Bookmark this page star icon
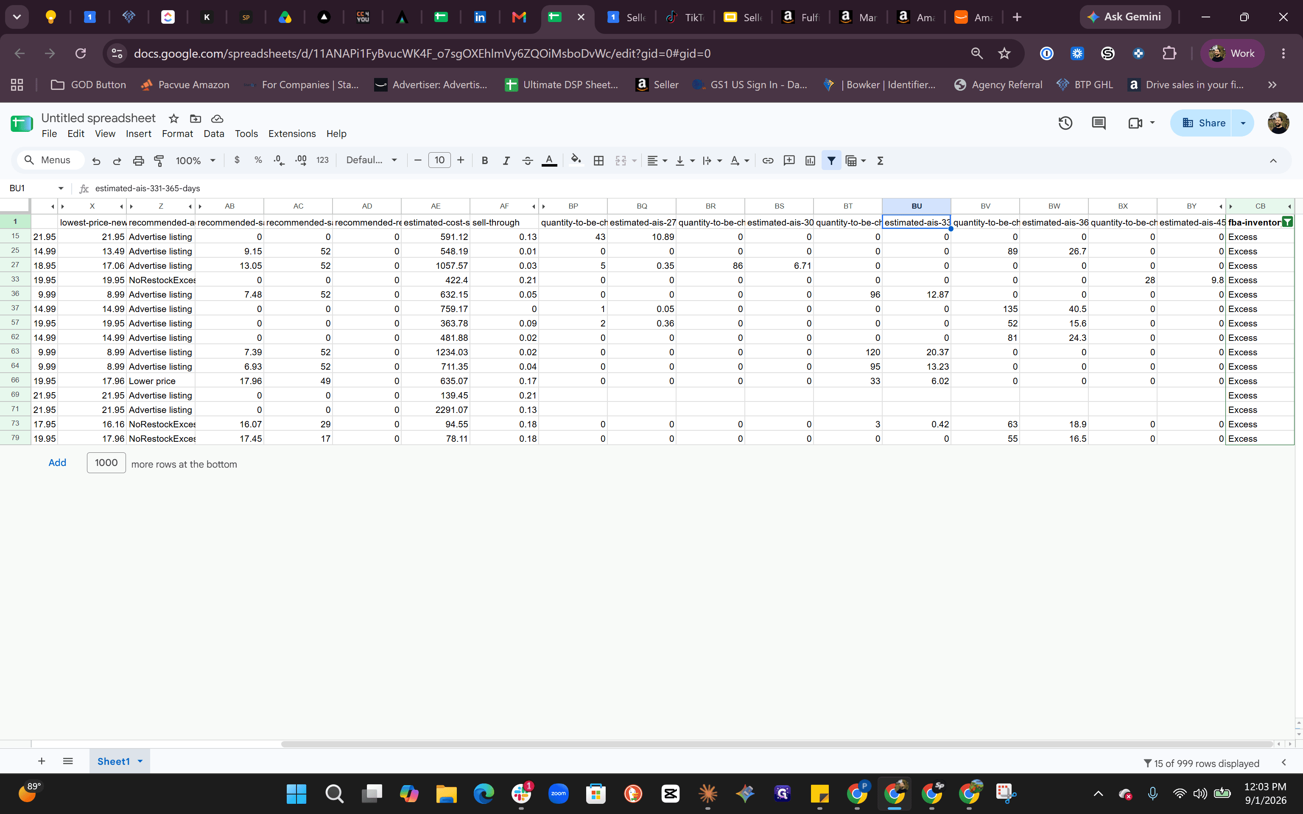1303x814 pixels. click(1004, 53)
